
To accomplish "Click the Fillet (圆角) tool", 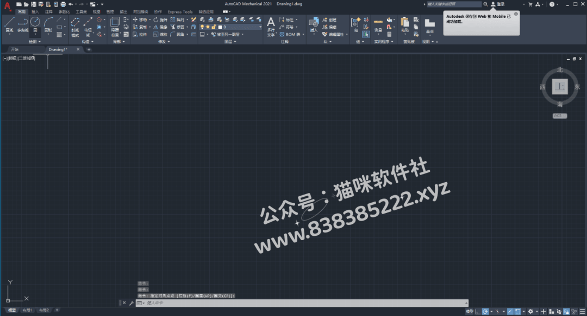I will tap(177, 34).
